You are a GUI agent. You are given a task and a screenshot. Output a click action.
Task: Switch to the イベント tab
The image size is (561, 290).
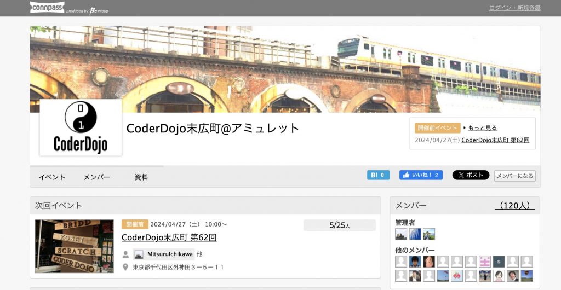[x=52, y=177]
